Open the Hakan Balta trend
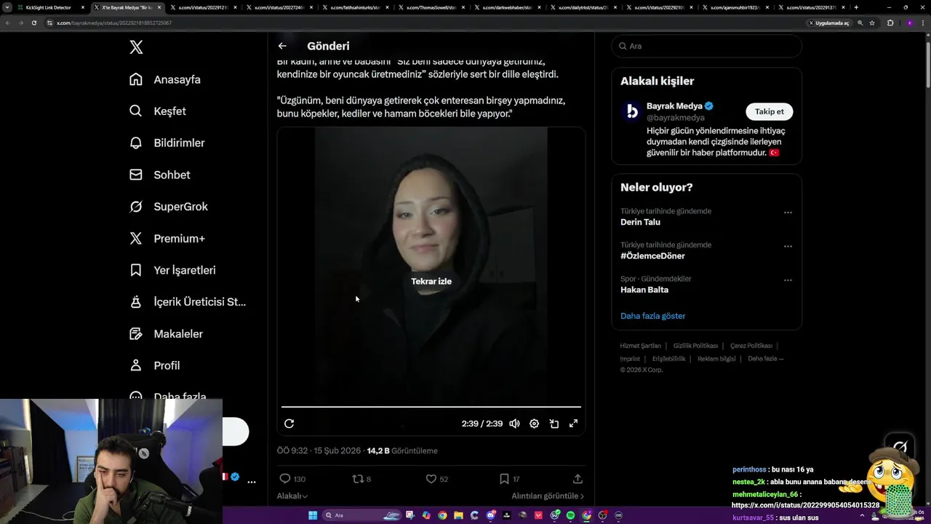931x524 pixels. [644, 290]
